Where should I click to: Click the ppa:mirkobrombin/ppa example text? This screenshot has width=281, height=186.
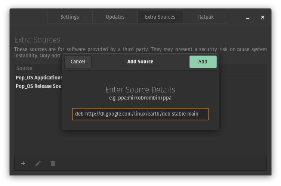145,98
